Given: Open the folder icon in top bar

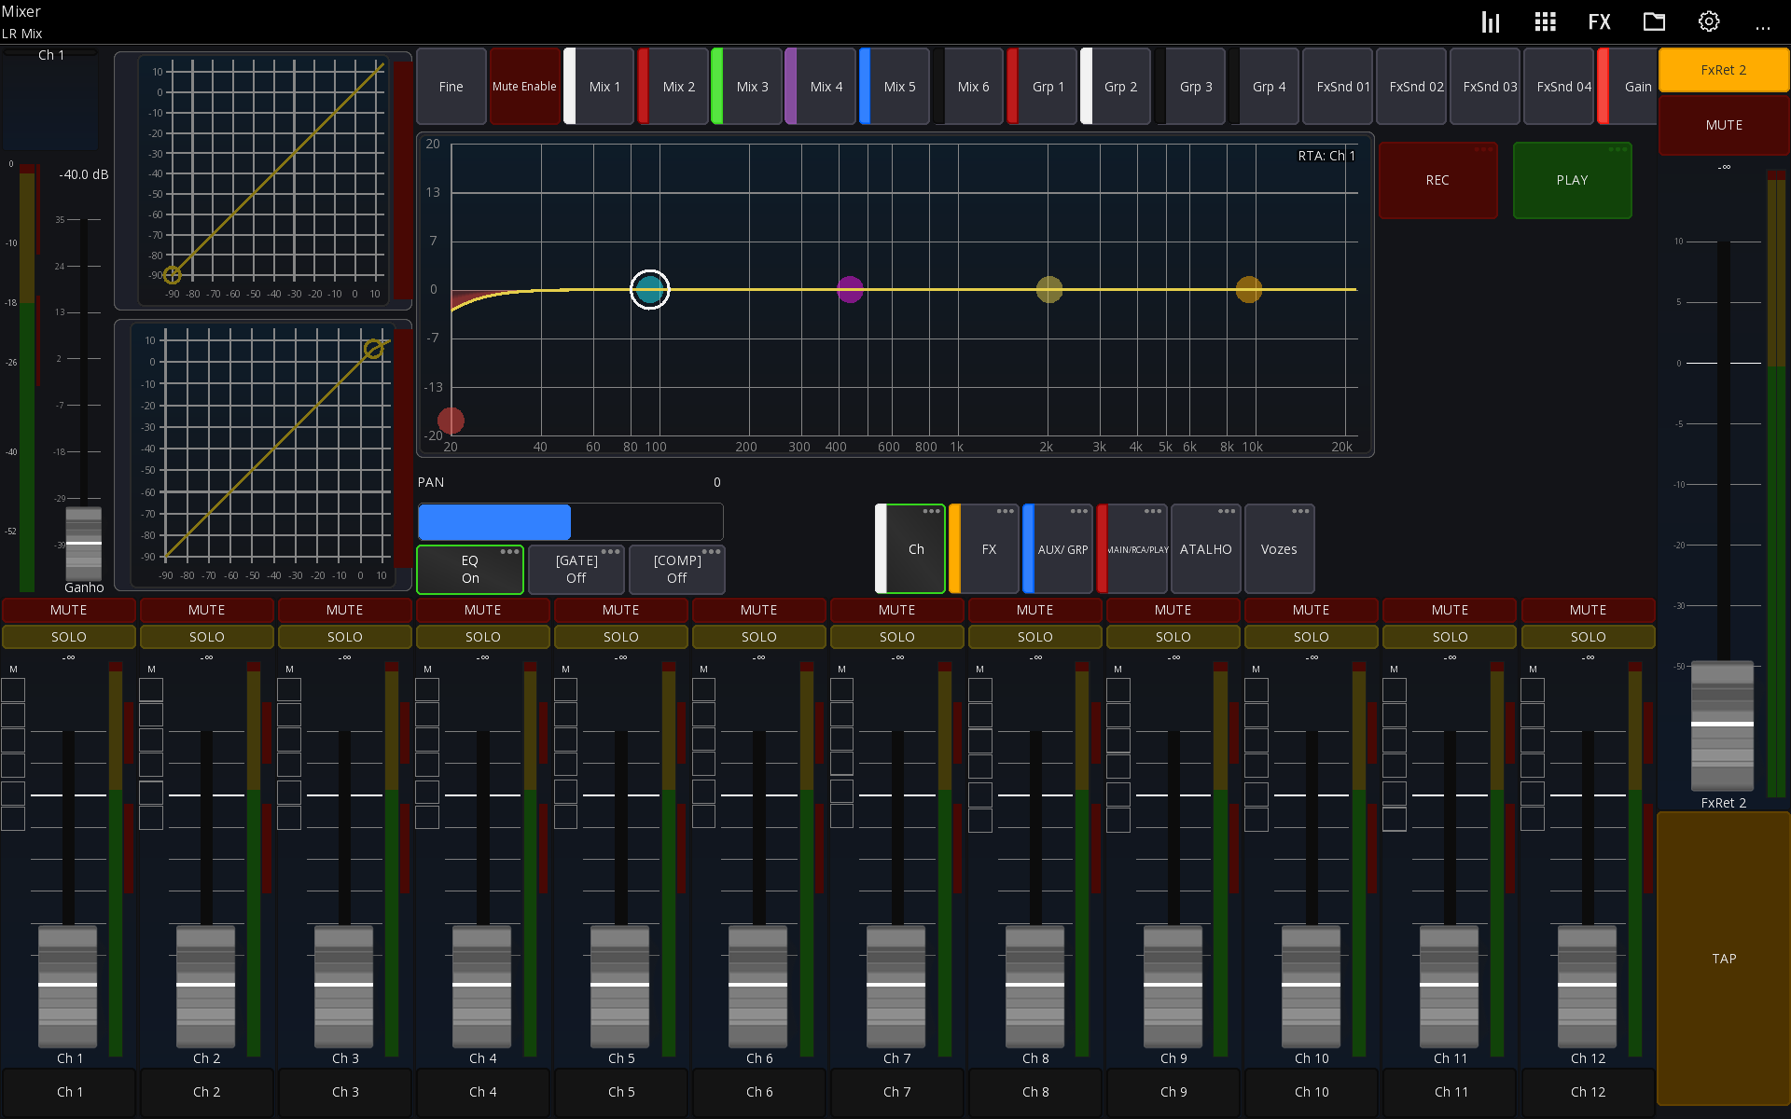Looking at the screenshot, I should coord(1654,22).
